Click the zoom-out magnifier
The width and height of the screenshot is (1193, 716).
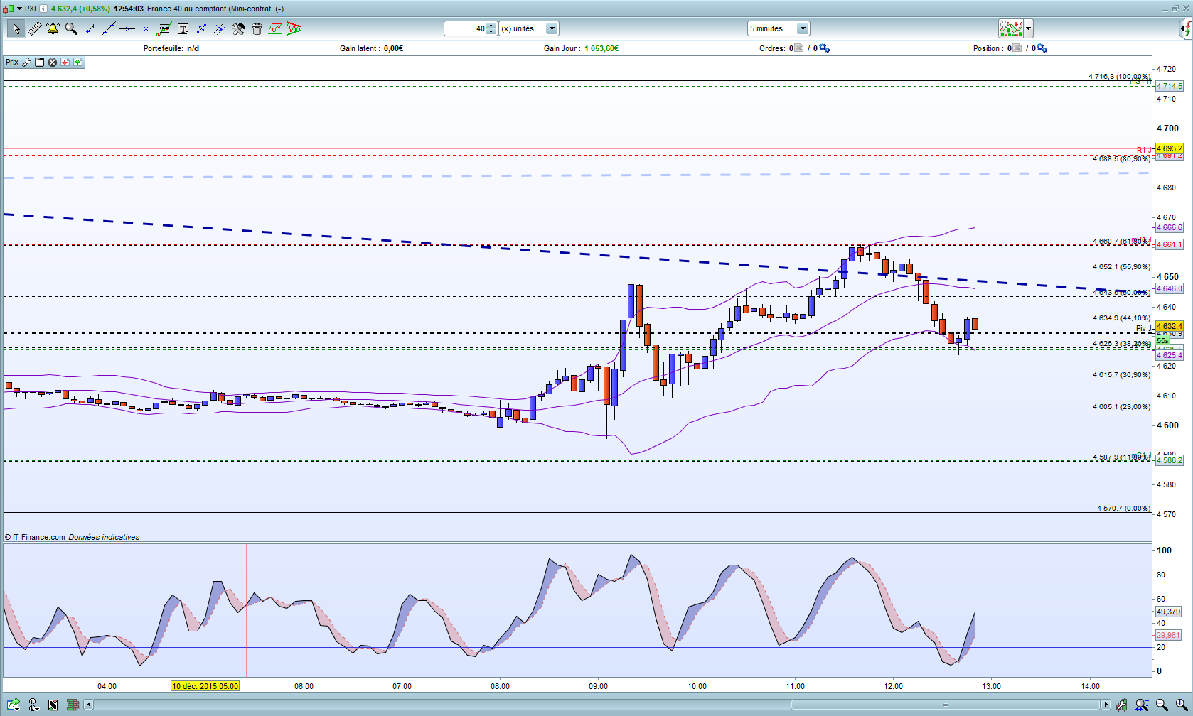1162,705
